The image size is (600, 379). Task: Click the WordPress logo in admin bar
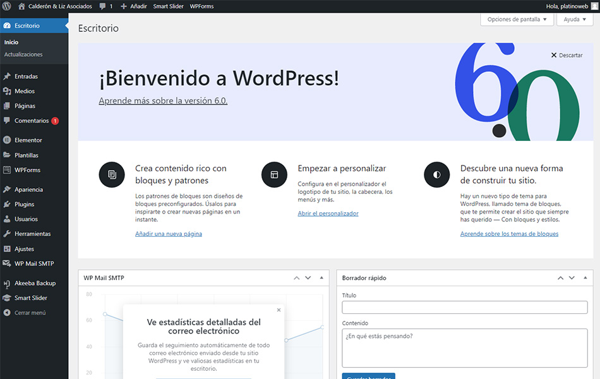point(6,6)
